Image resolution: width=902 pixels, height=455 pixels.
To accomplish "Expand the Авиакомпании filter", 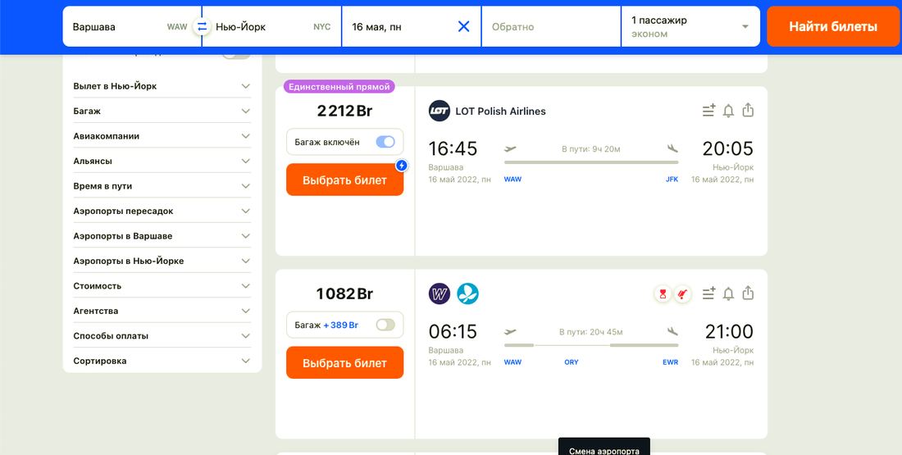I will (162, 136).
